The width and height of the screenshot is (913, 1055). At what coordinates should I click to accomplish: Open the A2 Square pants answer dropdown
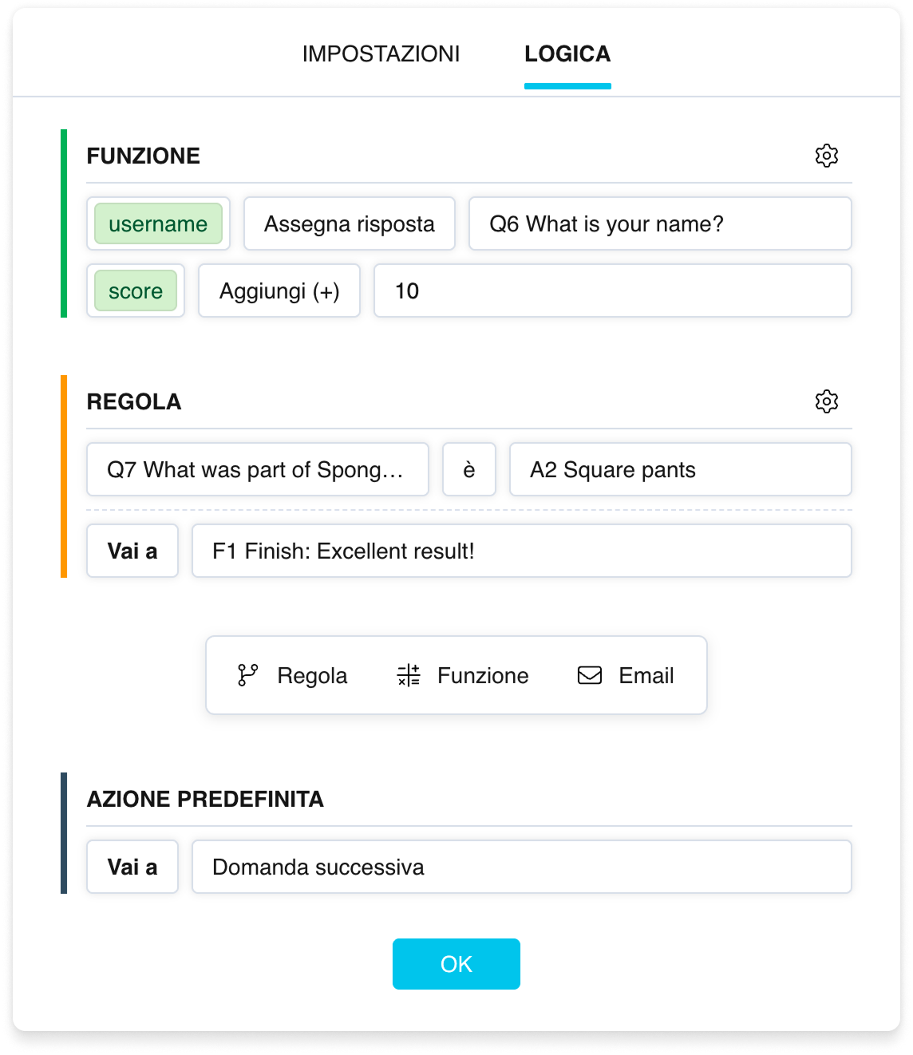click(681, 469)
